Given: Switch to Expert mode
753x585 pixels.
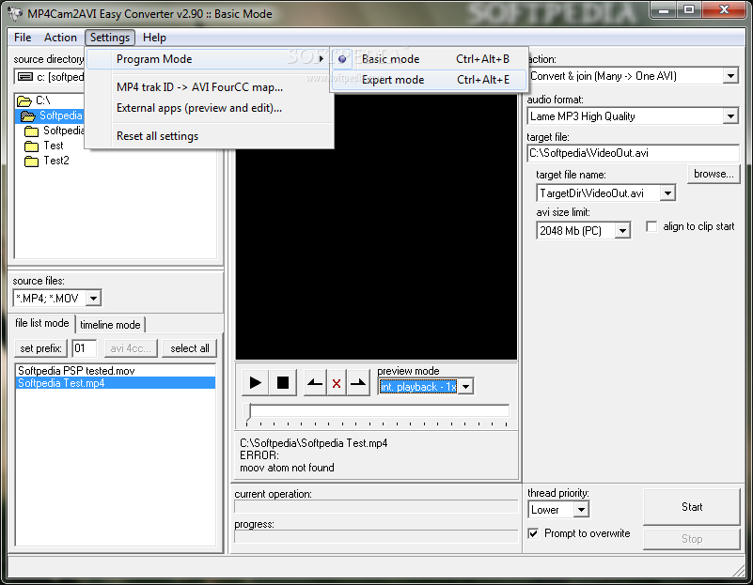Looking at the screenshot, I should point(429,80).
